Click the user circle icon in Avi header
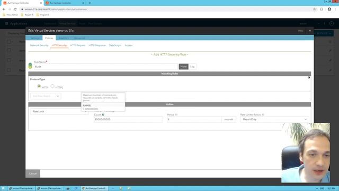This screenshot has height=191, width=339. coord(332,23)
